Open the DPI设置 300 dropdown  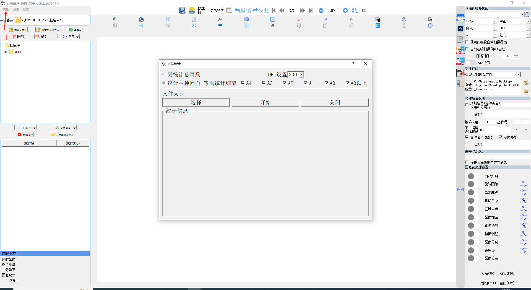(x=301, y=74)
